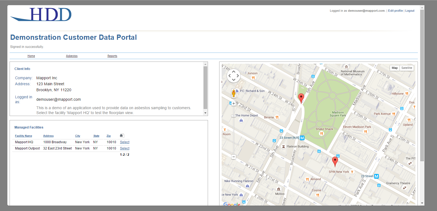Click the page scrollbar up arrow
Screen dimensions: 437x211
point(422,8)
